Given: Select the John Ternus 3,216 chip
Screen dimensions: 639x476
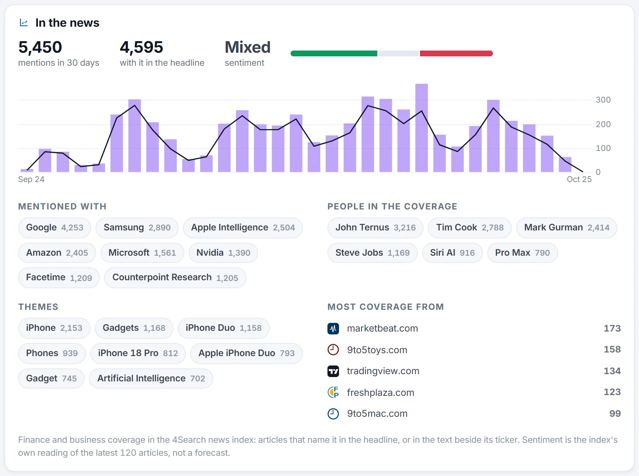Looking at the screenshot, I should [376, 228].
